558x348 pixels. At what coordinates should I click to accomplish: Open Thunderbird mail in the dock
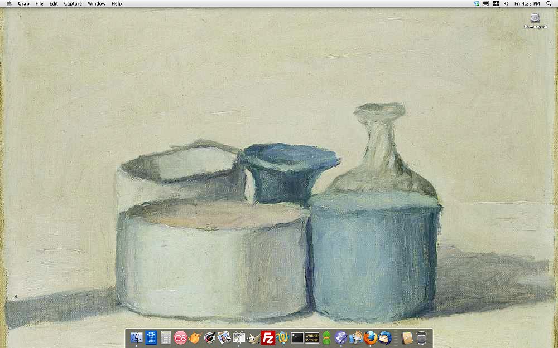click(x=385, y=337)
